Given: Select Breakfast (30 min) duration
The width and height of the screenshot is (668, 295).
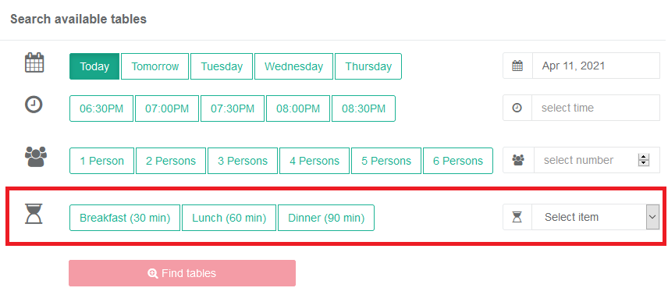Looking at the screenshot, I should point(125,218).
